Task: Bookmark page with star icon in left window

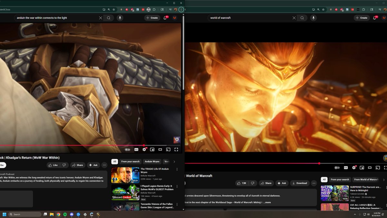Action: [x=114, y=10]
